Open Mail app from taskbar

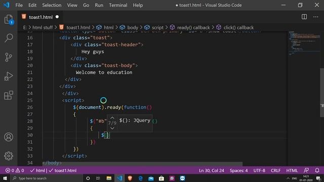pyautogui.click(x=151, y=178)
